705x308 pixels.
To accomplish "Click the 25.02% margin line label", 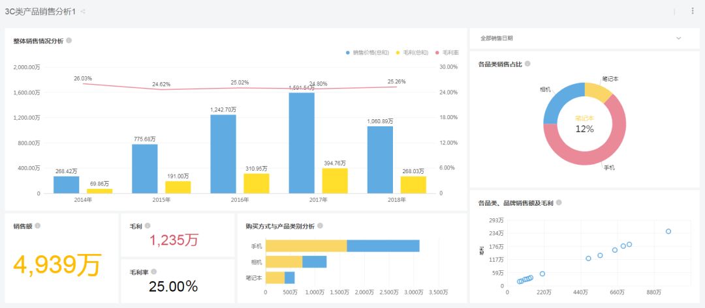I will click(240, 83).
